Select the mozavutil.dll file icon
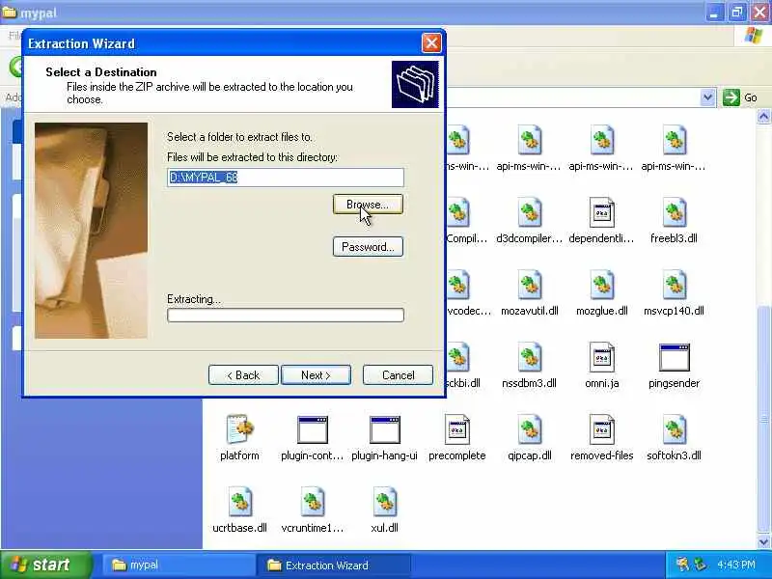The height and width of the screenshot is (579, 772). coord(529,285)
